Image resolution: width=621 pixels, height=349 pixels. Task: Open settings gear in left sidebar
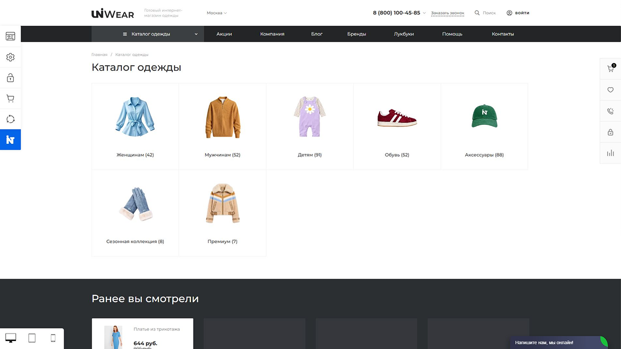[10, 57]
